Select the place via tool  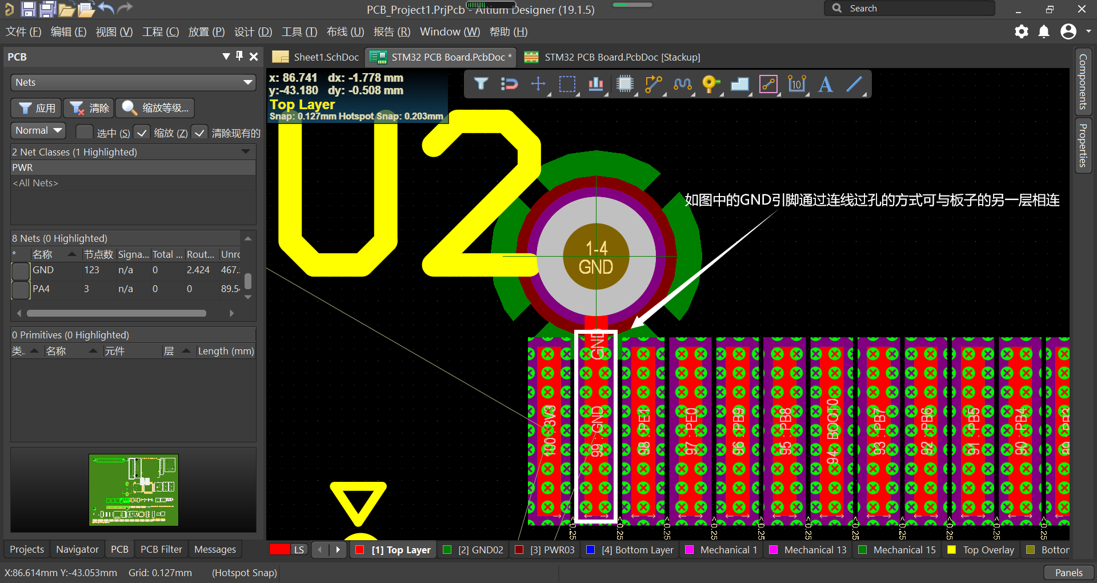click(x=710, y=84)
